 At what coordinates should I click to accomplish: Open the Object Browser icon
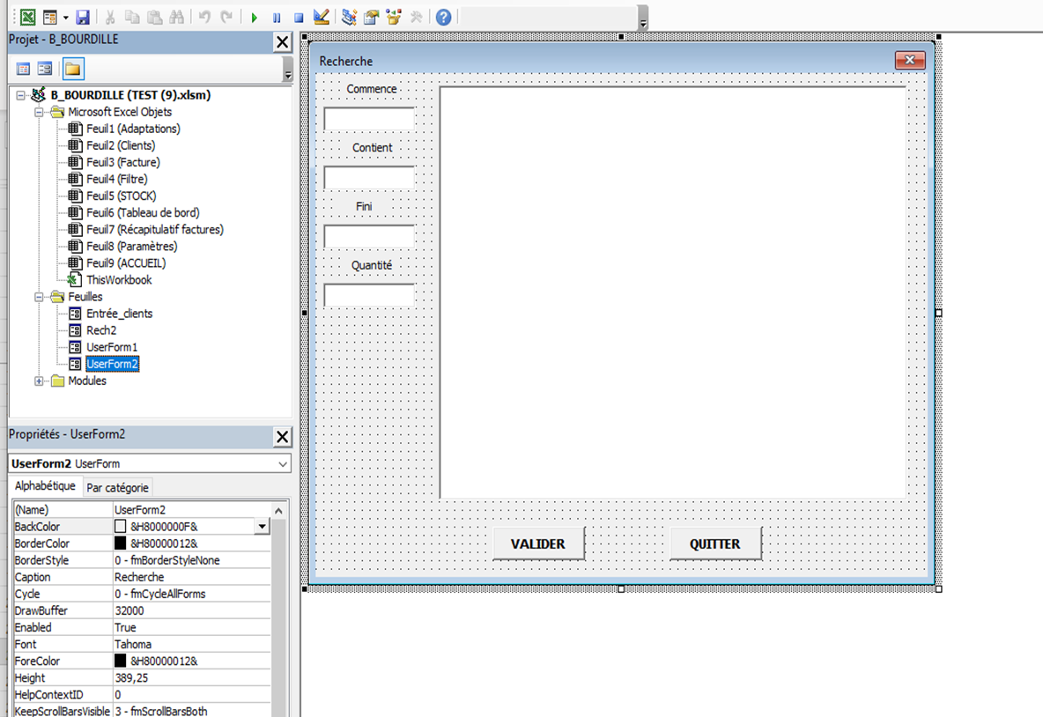393,17
